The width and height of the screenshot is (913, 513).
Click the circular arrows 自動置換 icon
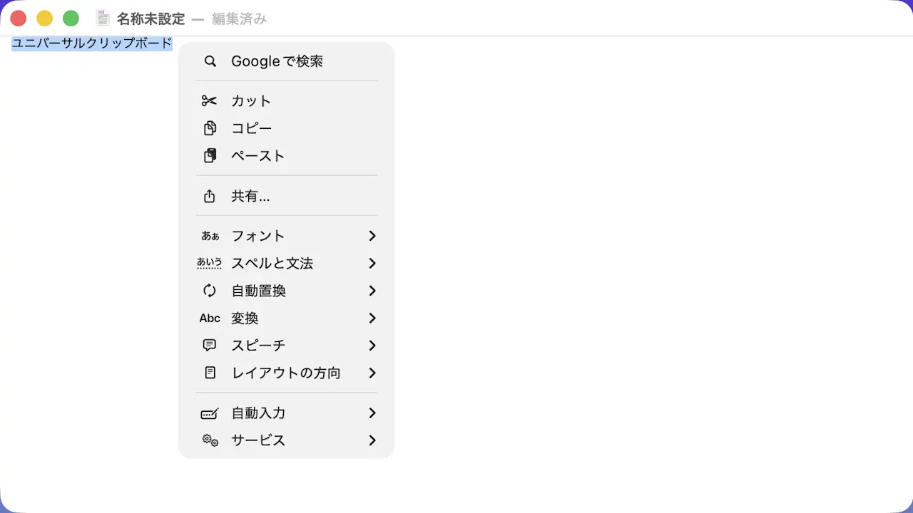(209, 291)
